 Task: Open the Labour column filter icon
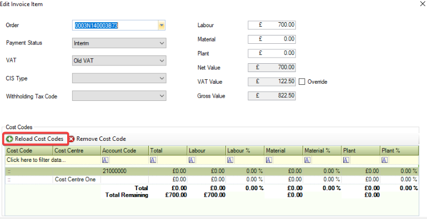pyautogui.click(x=192, y=160)
